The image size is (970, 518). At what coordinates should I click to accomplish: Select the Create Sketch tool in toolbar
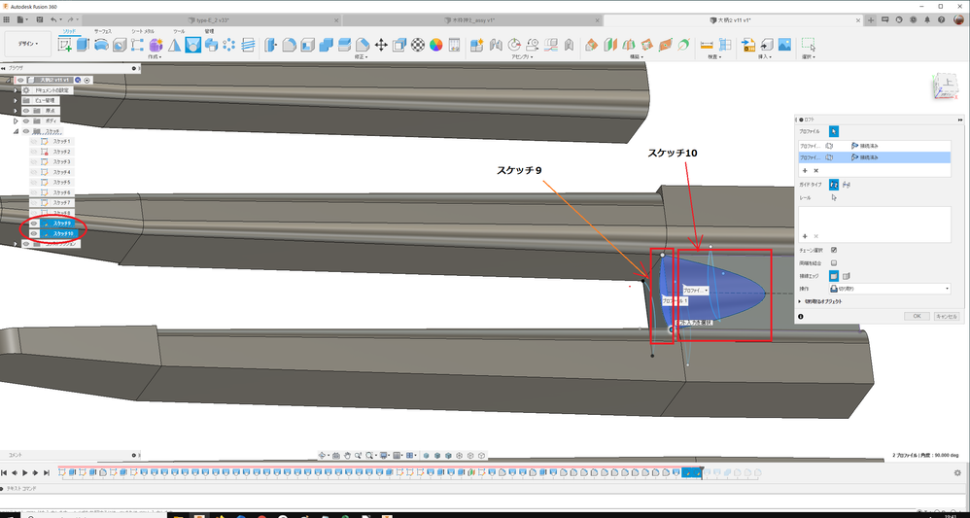click(65, 45)
